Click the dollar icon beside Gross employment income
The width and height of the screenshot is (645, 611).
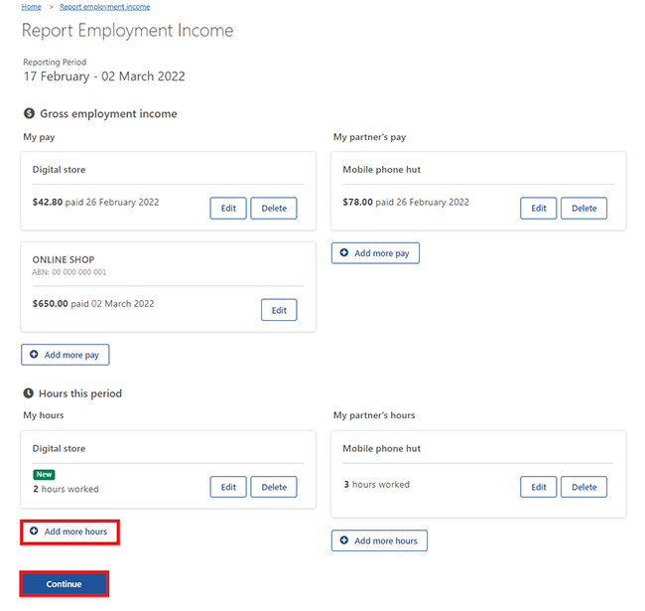point(29,113)
